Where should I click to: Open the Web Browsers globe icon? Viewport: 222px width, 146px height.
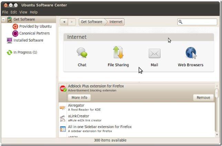tap(191, 53)
